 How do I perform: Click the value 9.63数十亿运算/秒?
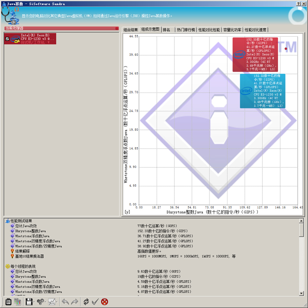coord(159,271)
